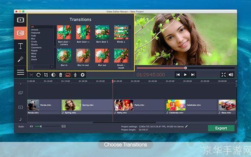Click the 01:45:00 mark on timeline ruler
This screenshot has height=157, width=251.
tap(170, 81)
